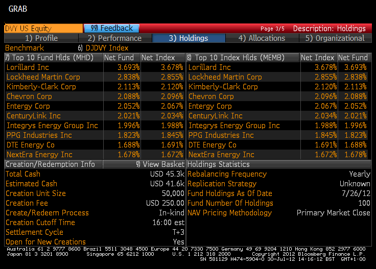This screenshot has height=269, width=376.
Task: Select DTE Energy Co in fund holdings
Action: [31, 145]
